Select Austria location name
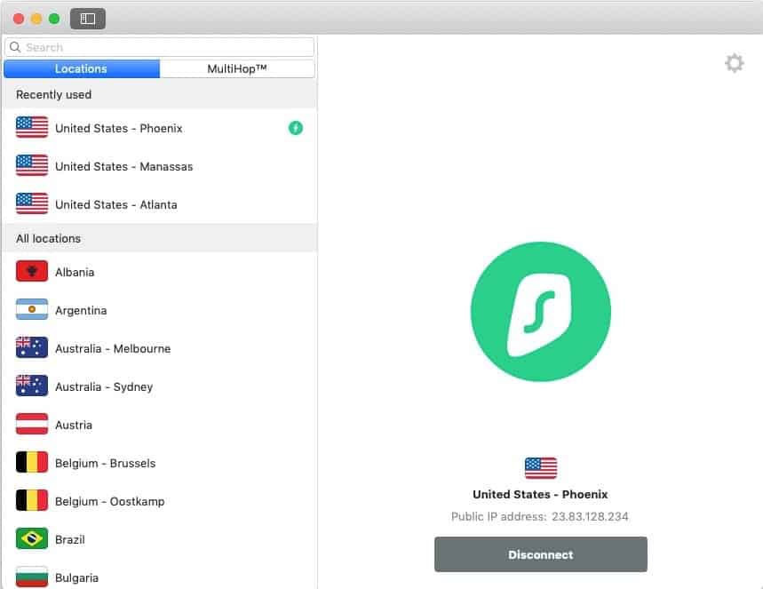The width and height of the screenshot is (763, 589). click(x=74, y=425)
